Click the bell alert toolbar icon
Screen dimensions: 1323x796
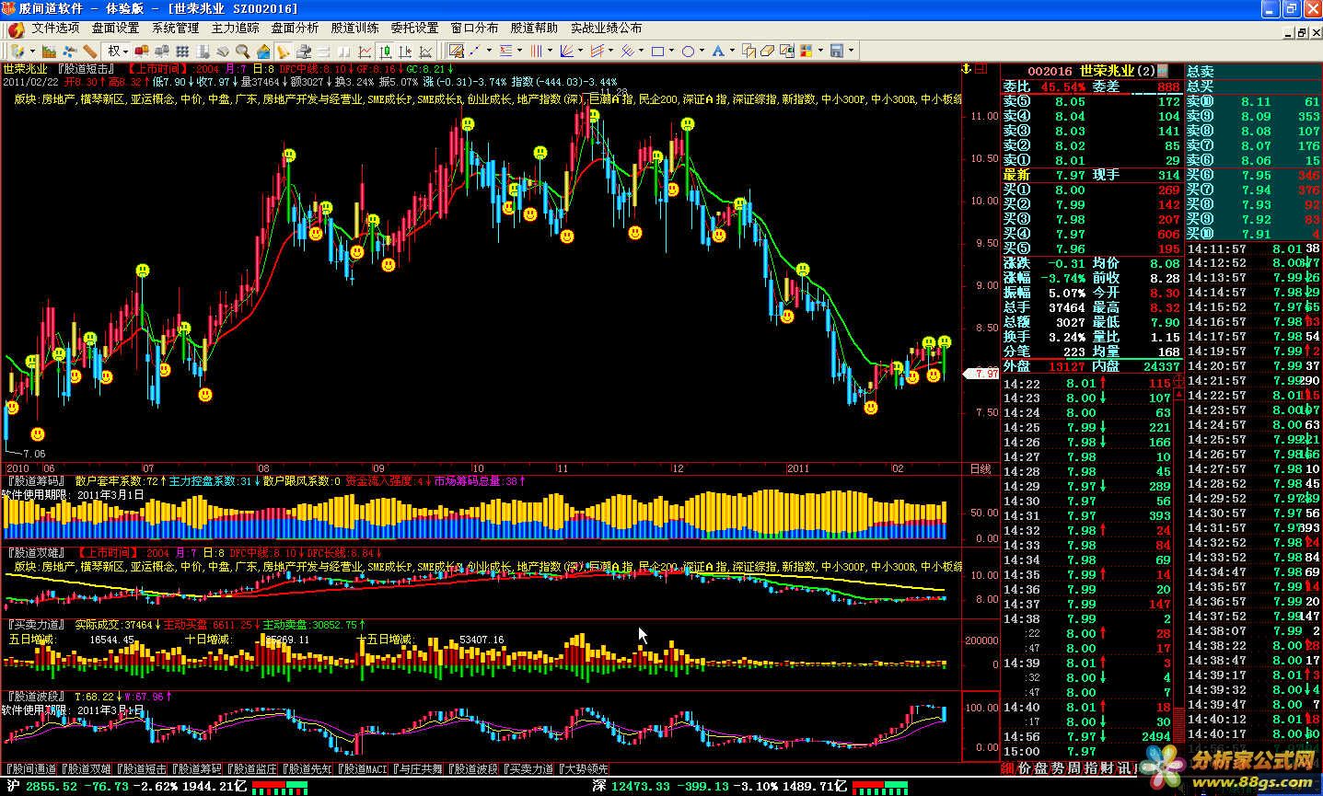tap(283, 52)
